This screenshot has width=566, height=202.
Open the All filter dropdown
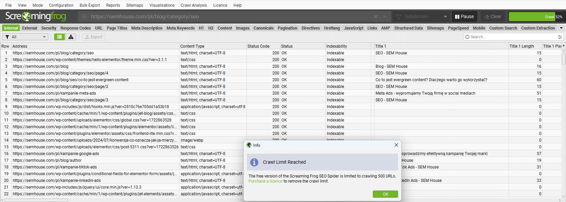click(x=26, y=37)
